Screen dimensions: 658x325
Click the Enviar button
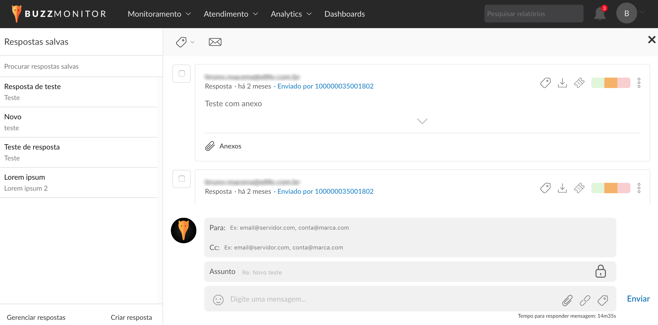[638, 299]
